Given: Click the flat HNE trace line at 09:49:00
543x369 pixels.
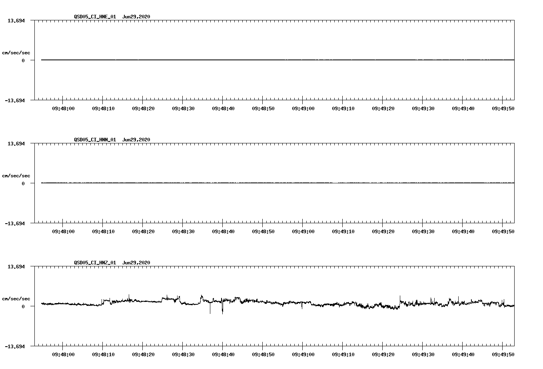Looking at the screenshot, I should coord(303,60).
